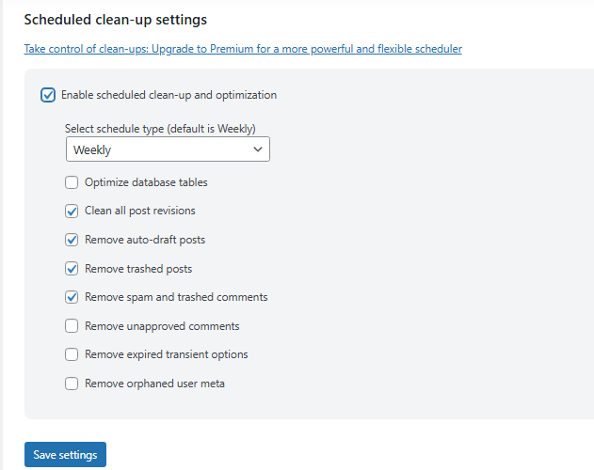Screen dimensions: 594x470
Task: Uncheck Clean all post revisions
Action: point(72,211)
